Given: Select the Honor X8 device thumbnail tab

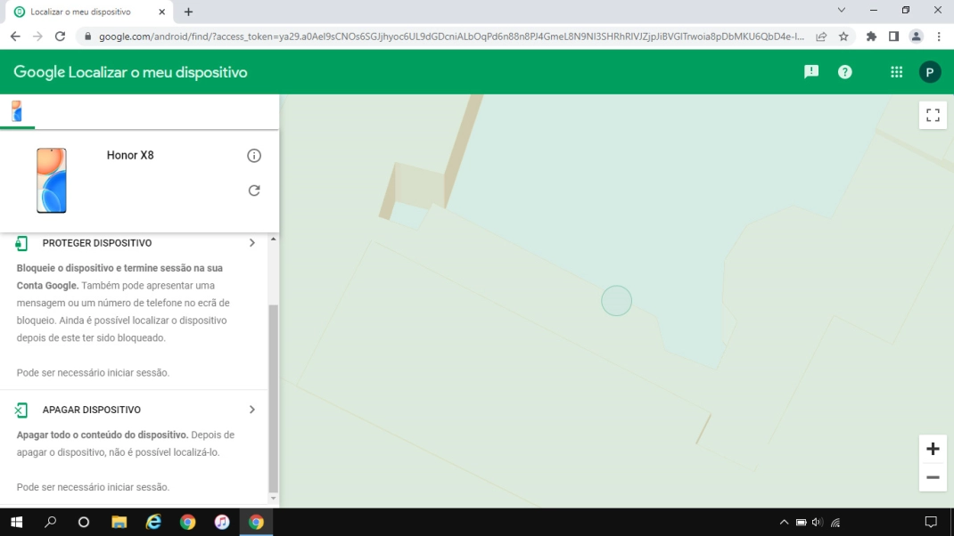Looking at the screenshot, I should (17, 110).
